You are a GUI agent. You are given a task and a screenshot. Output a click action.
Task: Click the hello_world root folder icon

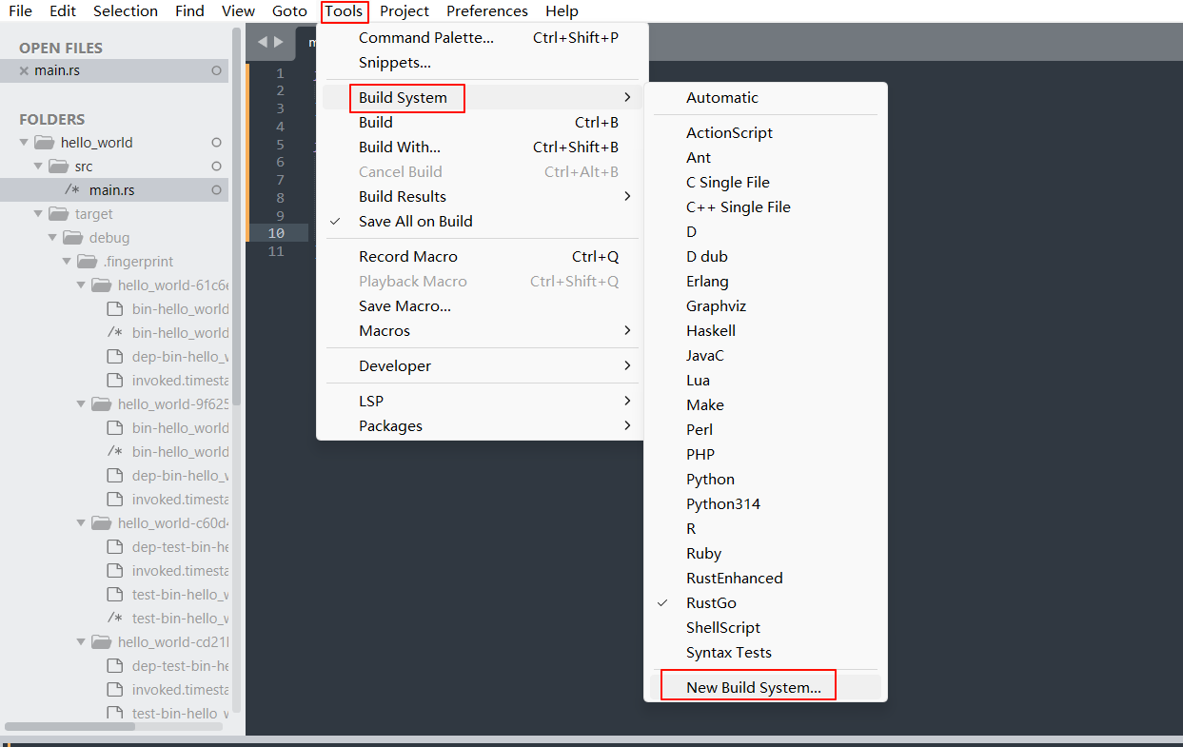pyautogui.click(x=44, y=143)
